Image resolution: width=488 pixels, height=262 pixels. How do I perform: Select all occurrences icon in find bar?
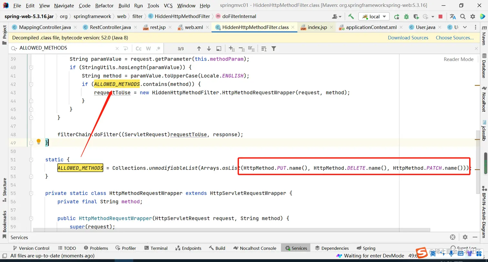pyautogui.click(x=252, y=48)
